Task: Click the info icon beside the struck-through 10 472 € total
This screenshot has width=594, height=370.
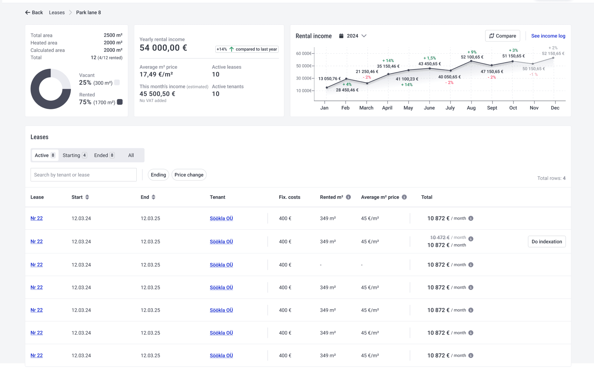Action: 471,239
